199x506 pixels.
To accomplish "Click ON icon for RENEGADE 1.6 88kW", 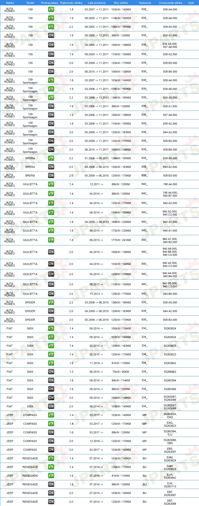I will [x=51, y=484].
